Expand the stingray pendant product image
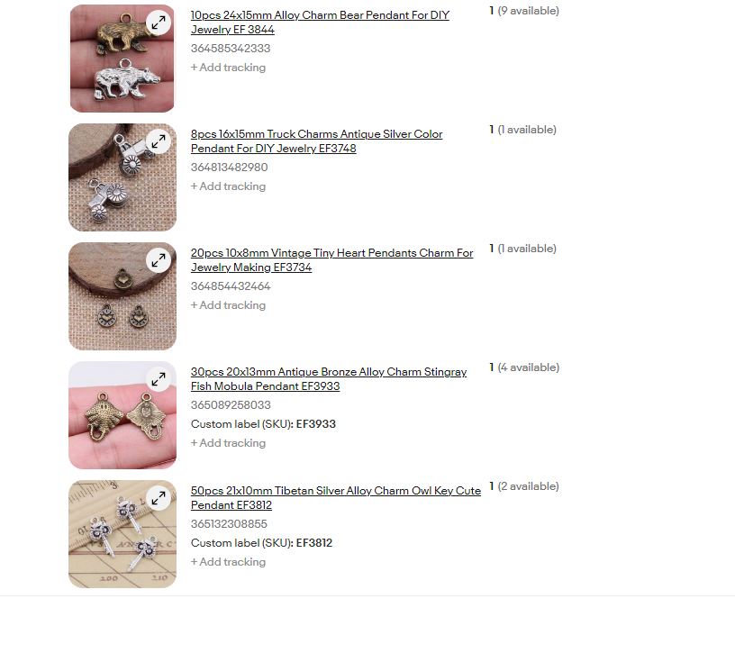The width and height of the screenshot is (735, 662). (x=159, y=379)
